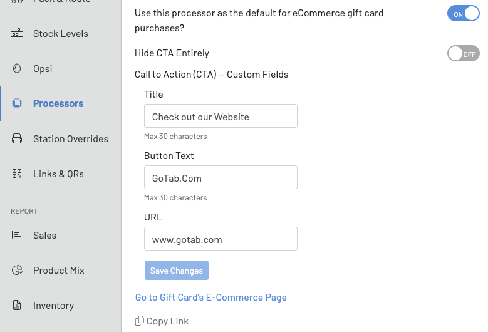Go to Sales report page

tap(44, 236)
